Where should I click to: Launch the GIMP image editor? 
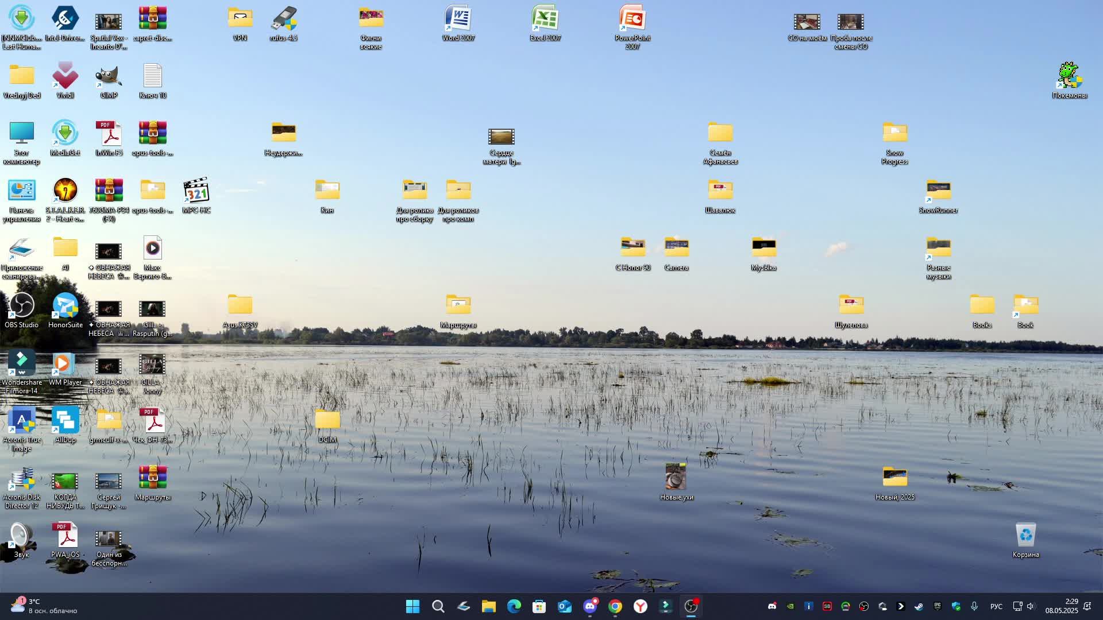tap(108, 77)
